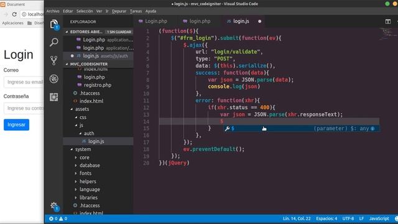
Task: Click line number 18 in gutter
Action: coord(146,149)
